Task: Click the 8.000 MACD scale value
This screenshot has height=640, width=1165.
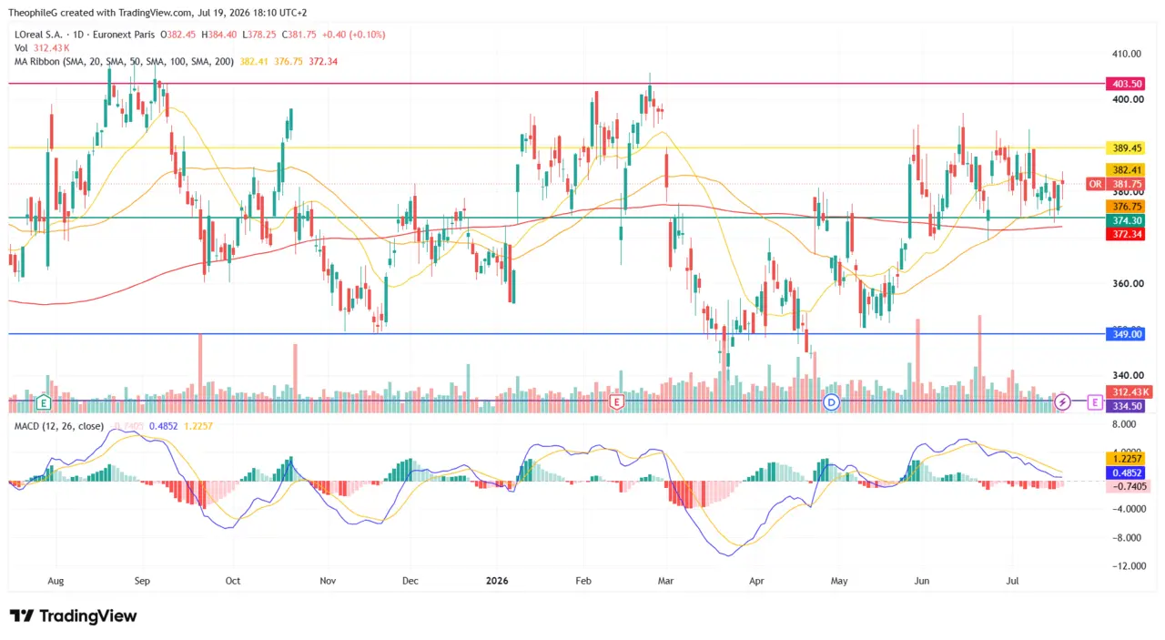Action: 1125,424
